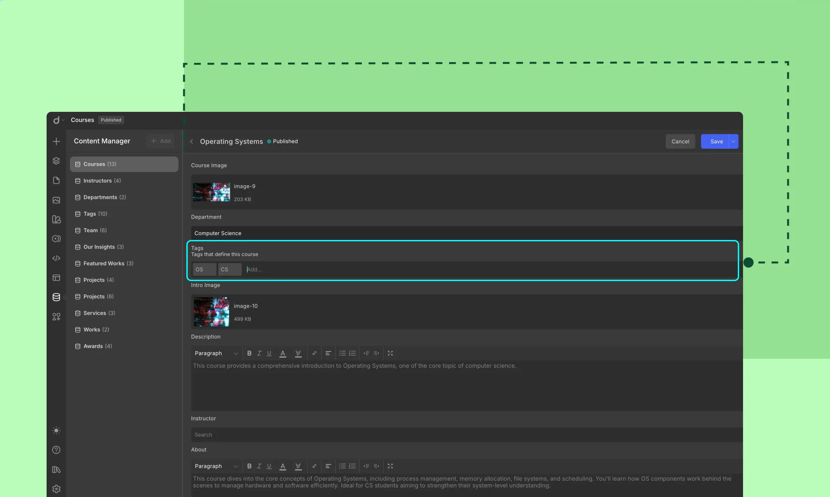The image size is (830, 497).
Task: Expand the About editor to fullscreen
Action: coord(390,466)
